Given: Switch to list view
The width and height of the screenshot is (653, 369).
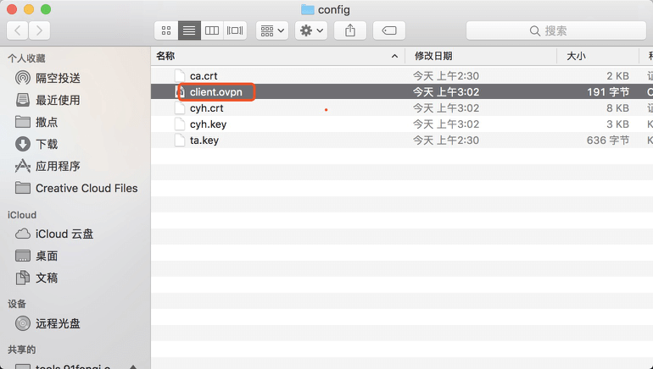Looking at the screenshot, I should point(189,30).
